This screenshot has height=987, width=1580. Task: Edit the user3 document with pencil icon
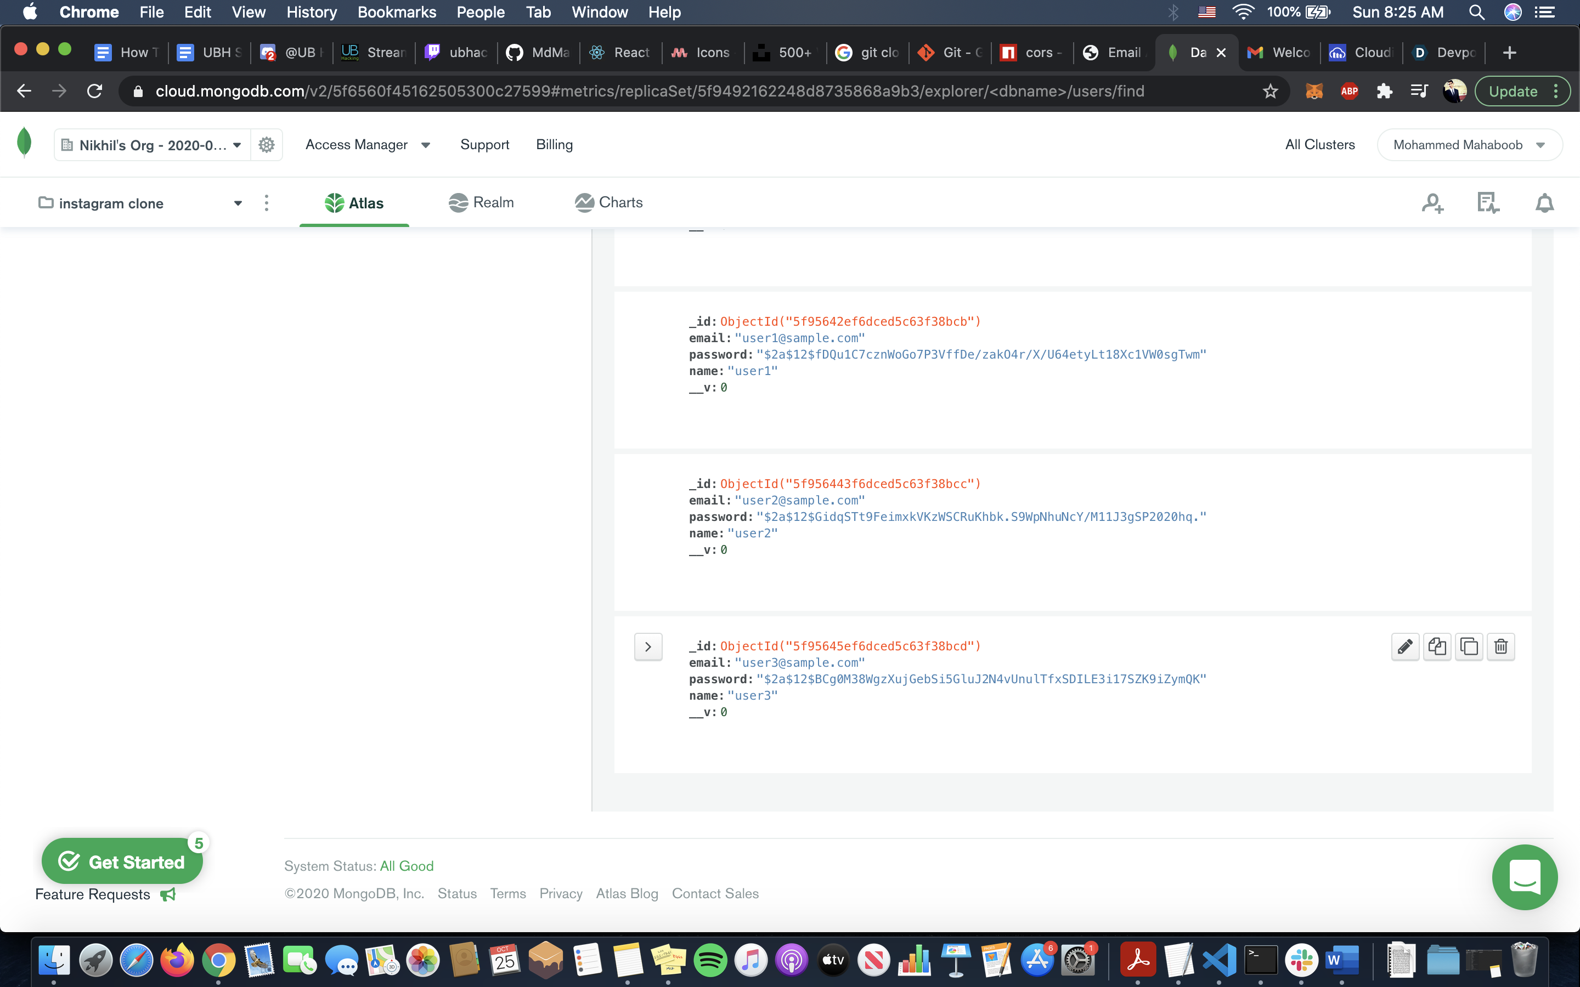(1405, 646)
